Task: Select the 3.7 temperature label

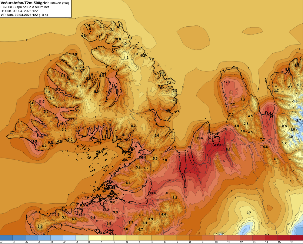Action: click(x=277, y=91)
